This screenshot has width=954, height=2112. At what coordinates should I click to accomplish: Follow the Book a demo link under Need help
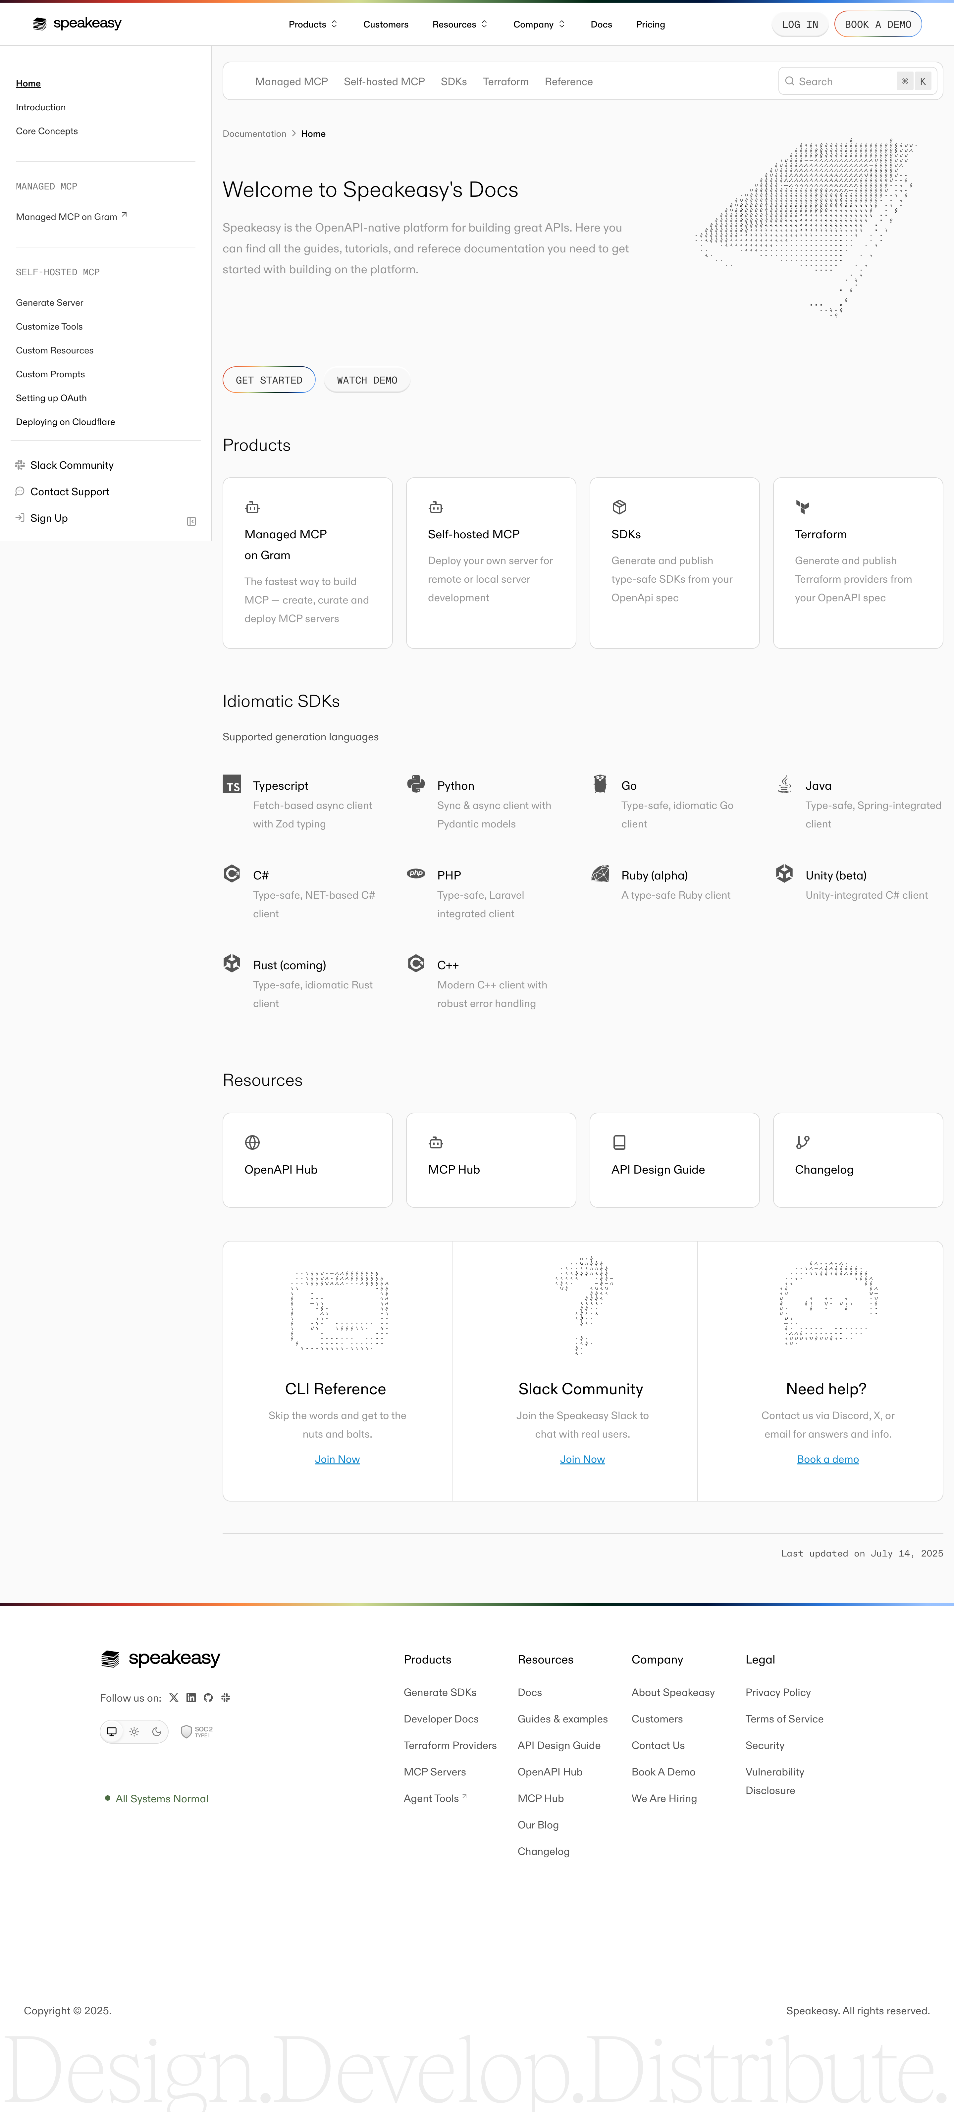828,1459
